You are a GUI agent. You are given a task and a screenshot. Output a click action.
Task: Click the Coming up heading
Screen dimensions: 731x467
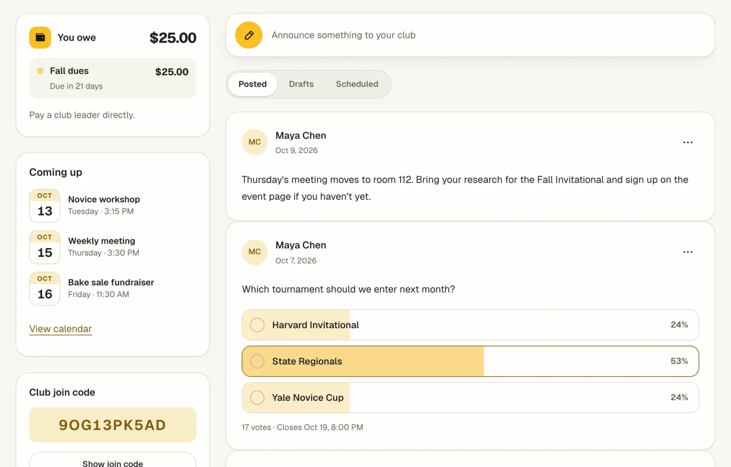(56, 172)
